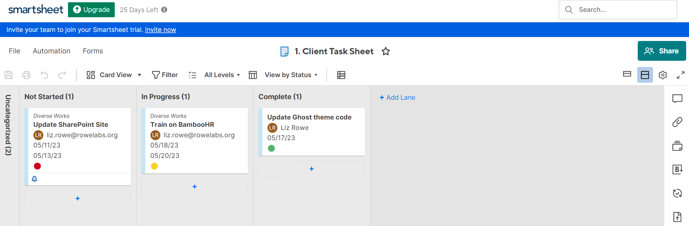Open the Update Ghost theme code card title
The width and height of the screenshot is (689, 226).
point(309,117)
